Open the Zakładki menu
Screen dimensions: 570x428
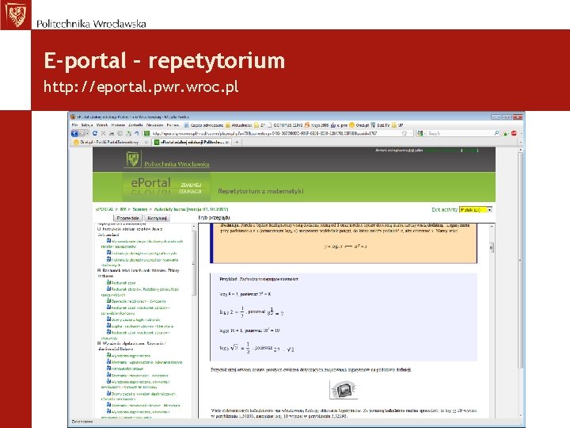pyautogui.click(x=135, y=125)
